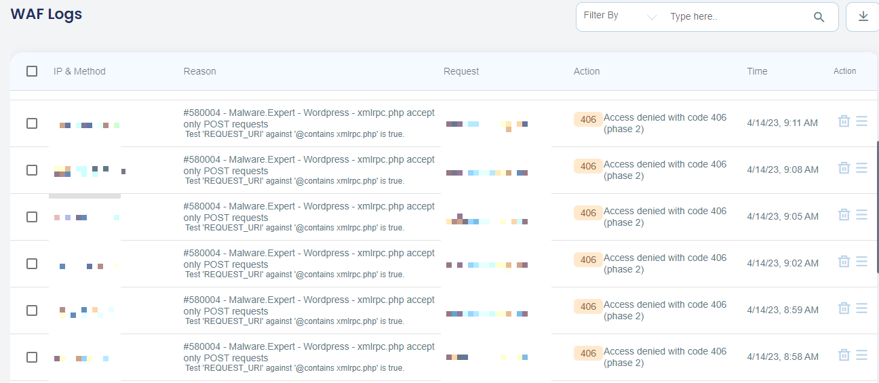Select all logs with header checkbox
879x383 pixels.
[x=32, y=71]
